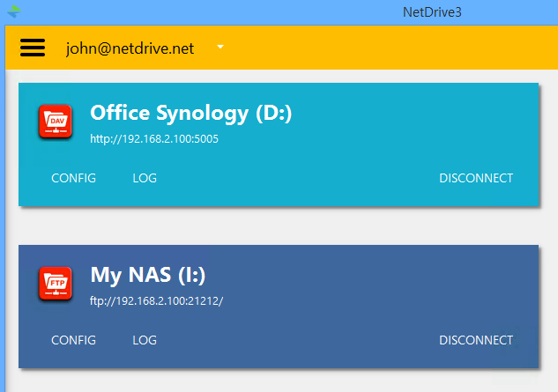Disconnect the My NAS (I:) drive
The height and width of the screenshot is (392, 558).
[x=476, y=340]
